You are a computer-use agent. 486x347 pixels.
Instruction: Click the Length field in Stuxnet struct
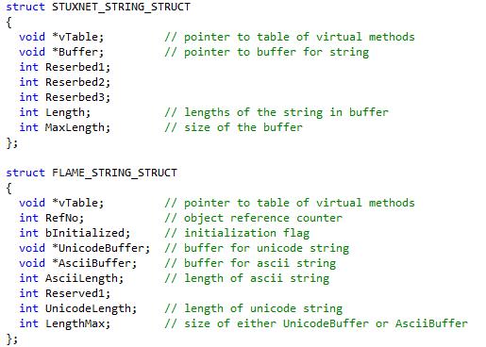pyautogui.click(x=65, y=112)
